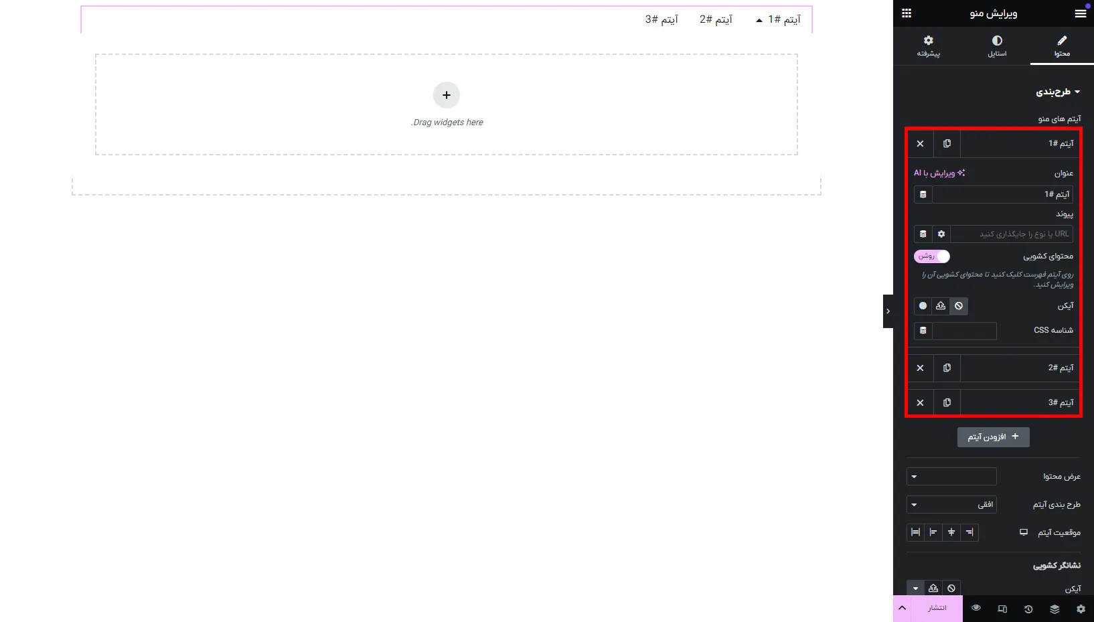Select آیتم #1 in the canvas menu
This screenshot has width=1094, height=622.
click(784, 19)
